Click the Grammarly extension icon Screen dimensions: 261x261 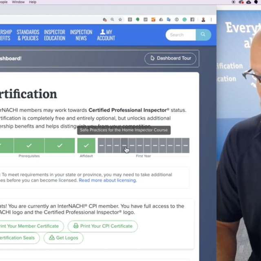point(185,19)
